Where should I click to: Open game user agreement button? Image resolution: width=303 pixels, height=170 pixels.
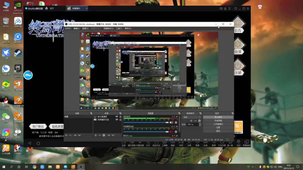[38, 127]
